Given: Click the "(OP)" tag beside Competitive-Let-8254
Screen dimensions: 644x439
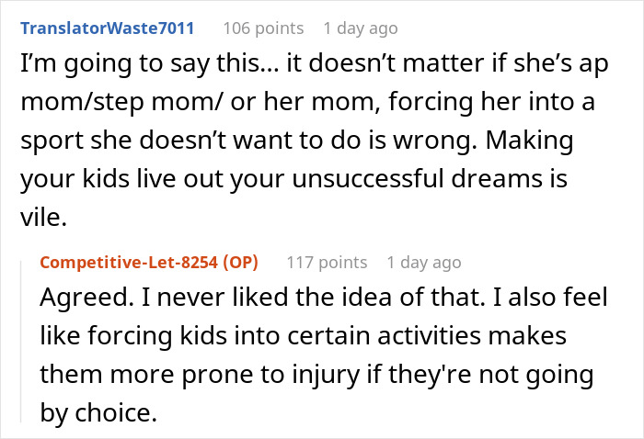Looking at the screenshot, I should [239, 263].
